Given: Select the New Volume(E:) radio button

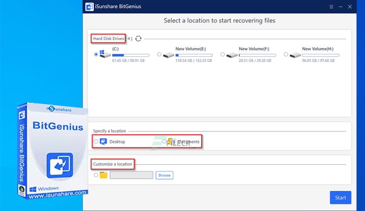Looking at the screenshot, I should [159, 55].
